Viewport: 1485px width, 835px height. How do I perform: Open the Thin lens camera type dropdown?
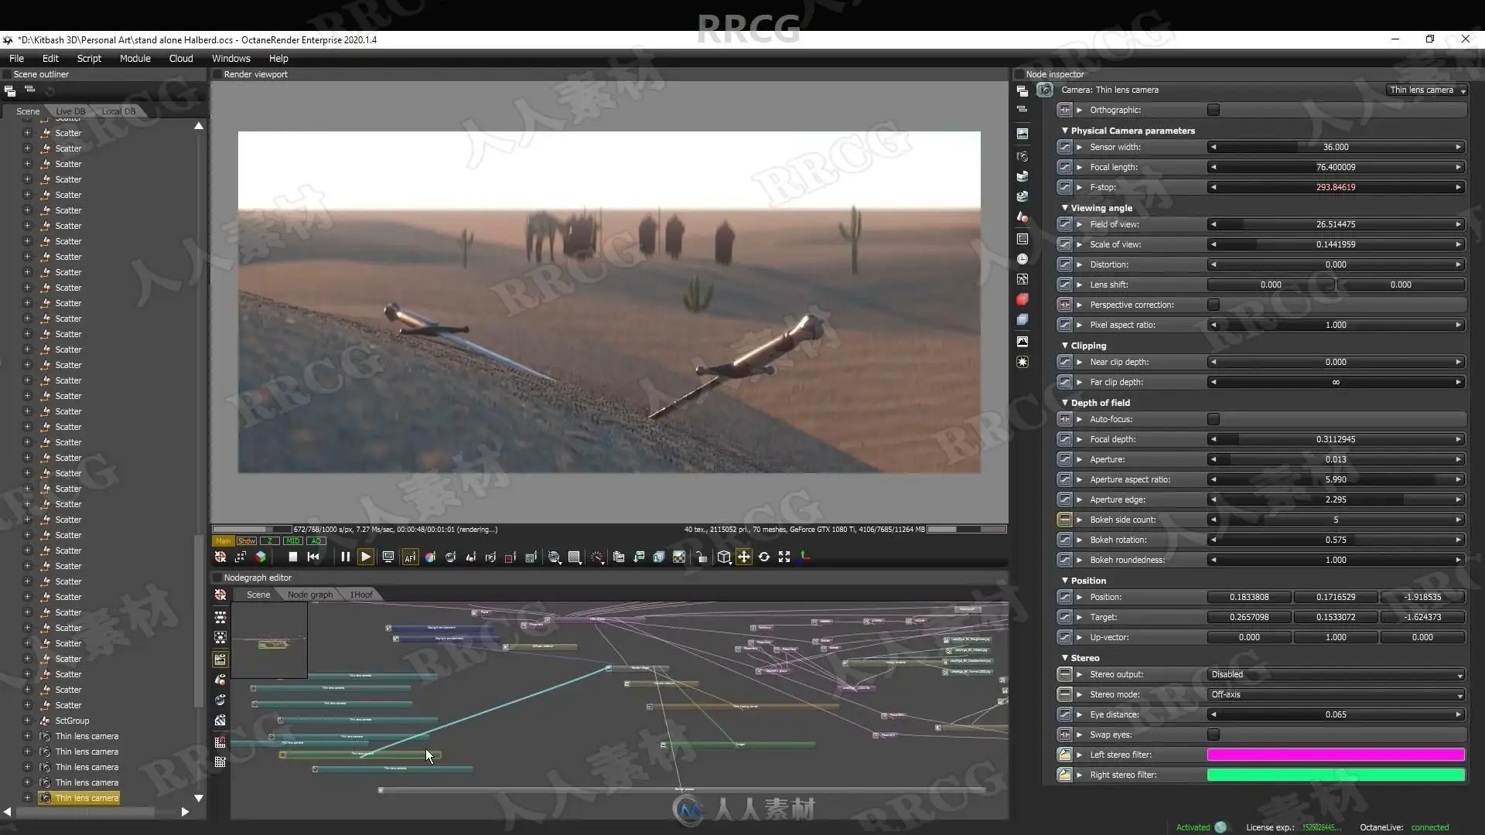pos(1426,90)
